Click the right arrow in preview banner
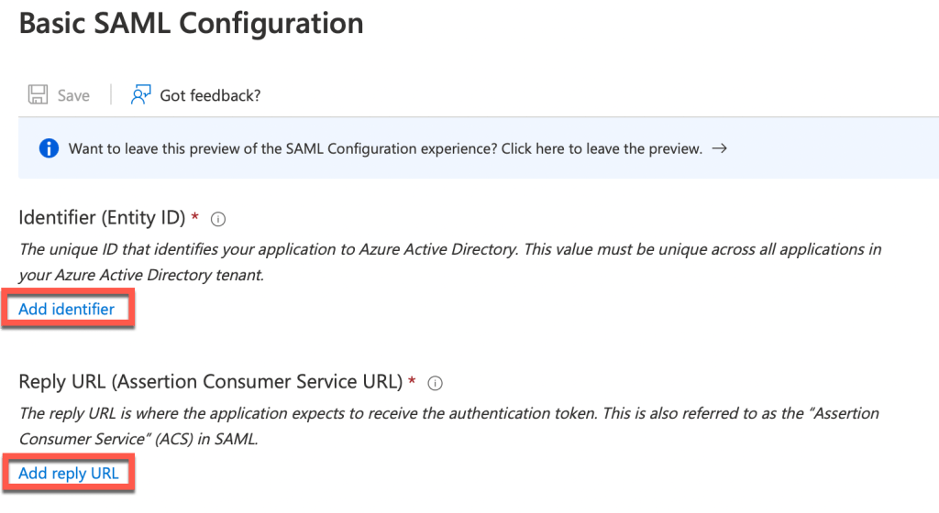The width and height of the screenshot is (939, 513). click(720, 148)
